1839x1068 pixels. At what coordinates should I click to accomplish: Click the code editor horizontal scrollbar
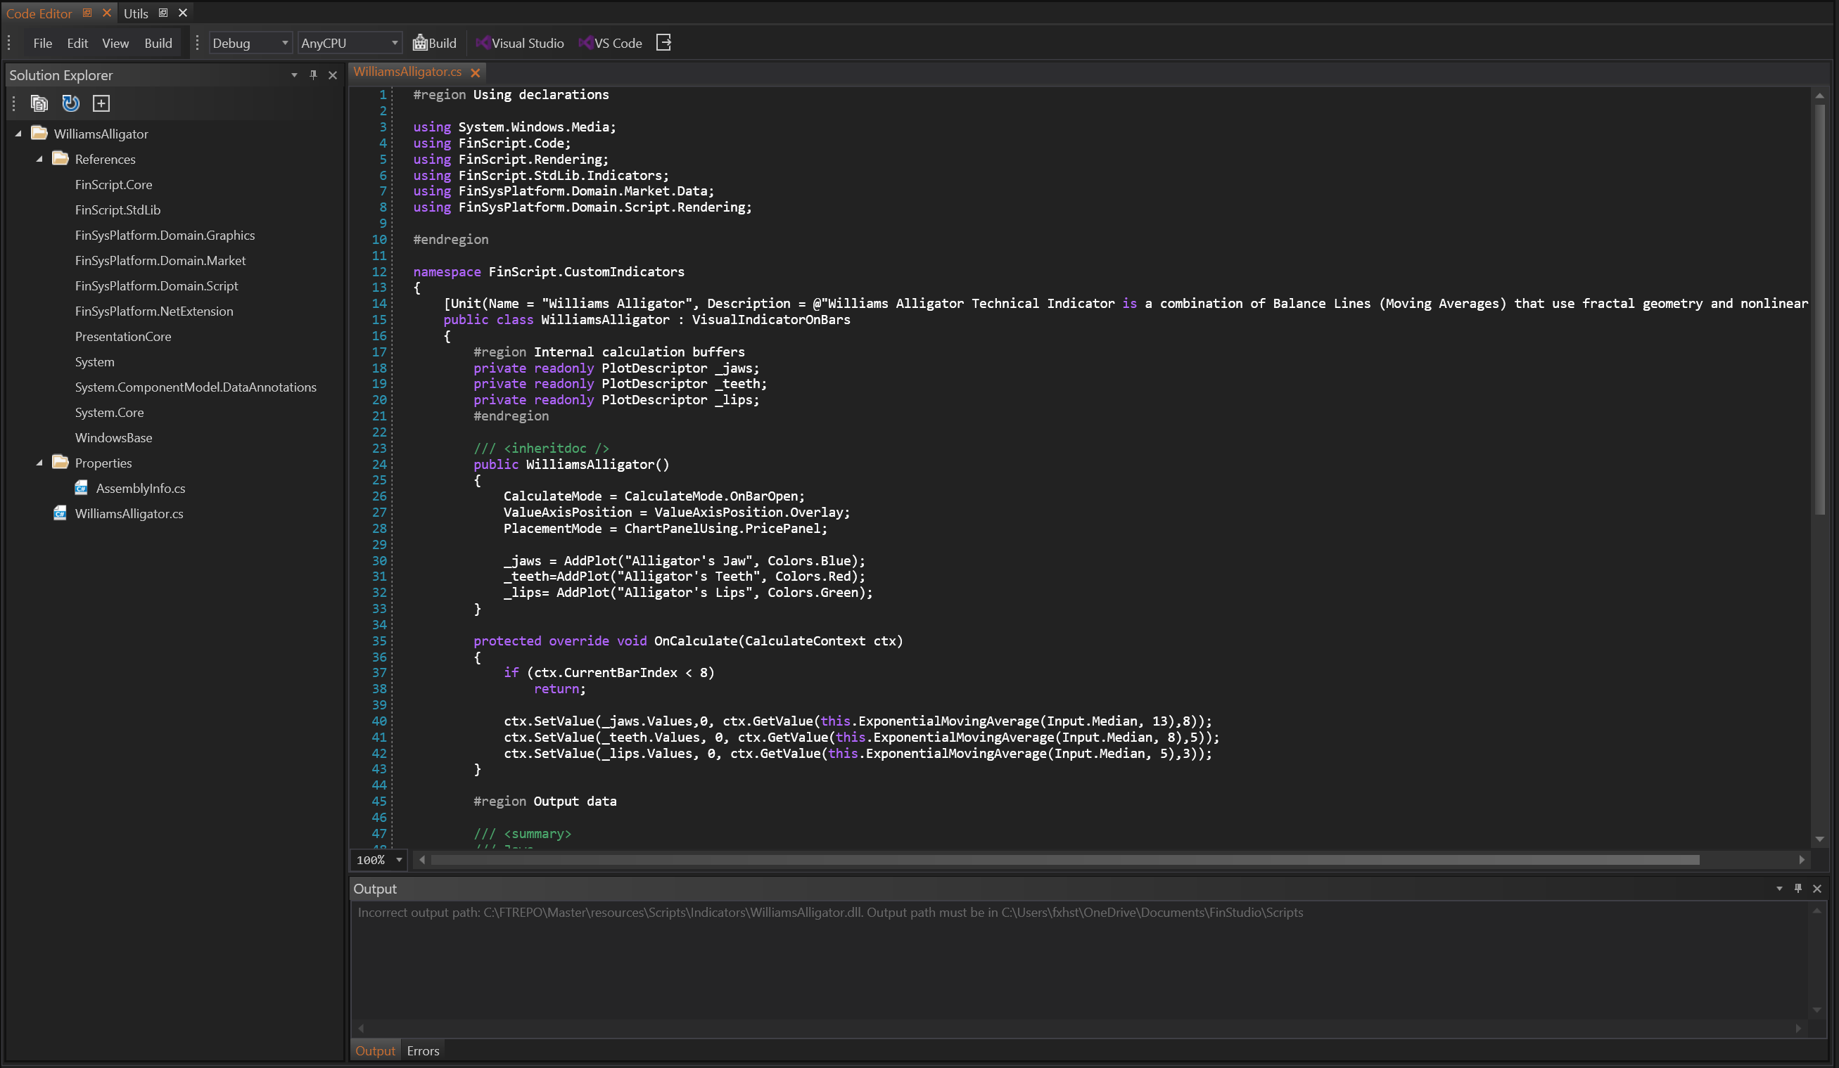(1064, 860)
